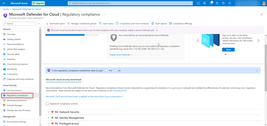Click the Audit reports icon

153,24
